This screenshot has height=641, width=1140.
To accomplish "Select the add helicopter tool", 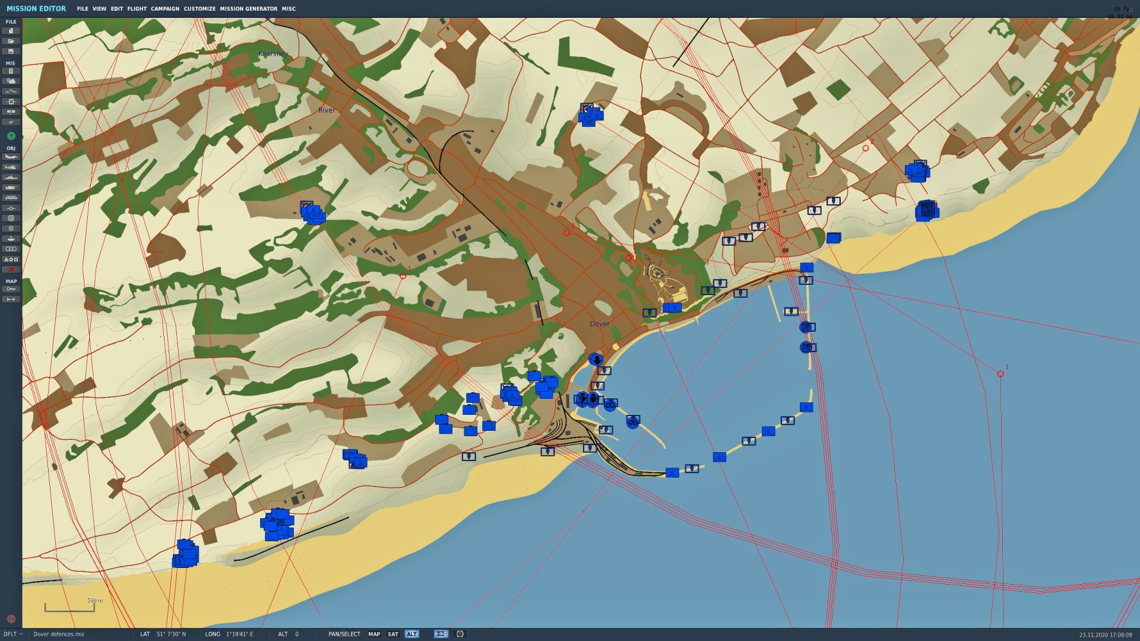I will click(11, 167).
